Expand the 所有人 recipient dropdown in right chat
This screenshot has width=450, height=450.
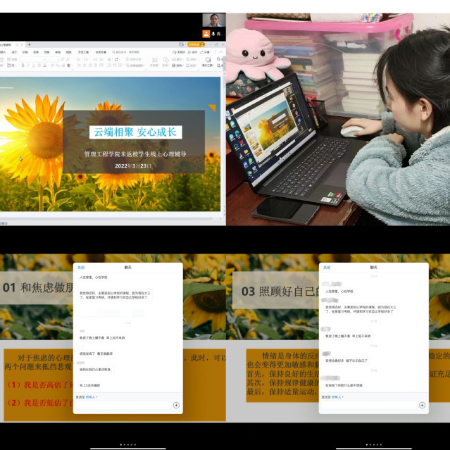pyautogui.click(x=336, y=397)
